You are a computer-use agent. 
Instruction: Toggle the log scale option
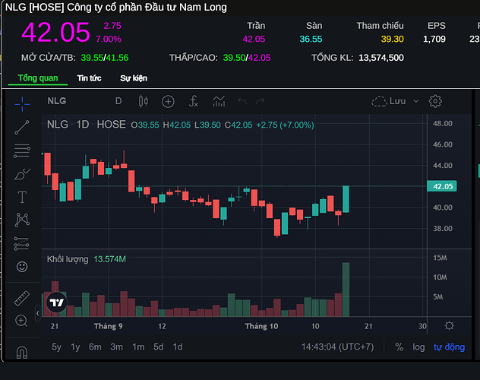coord(418,347)
